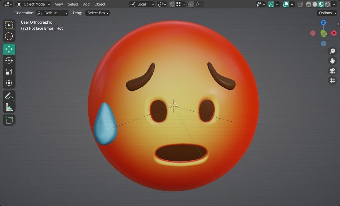Open the Add menu
Viewport: 340px width, 206px height.
86,4
